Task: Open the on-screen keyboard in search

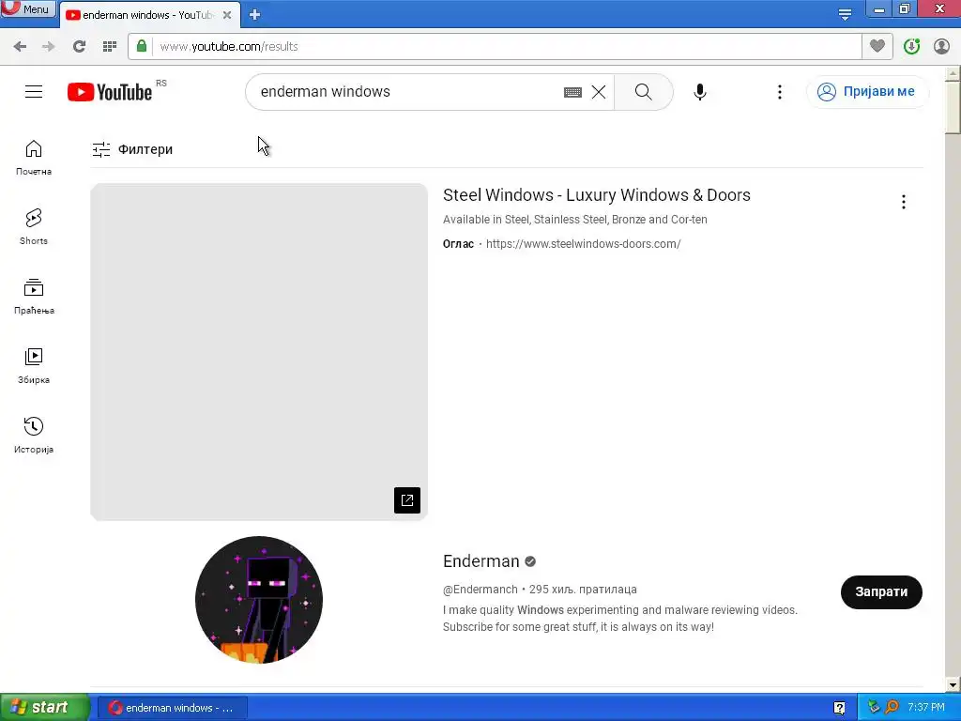Action: pos(572,93)
